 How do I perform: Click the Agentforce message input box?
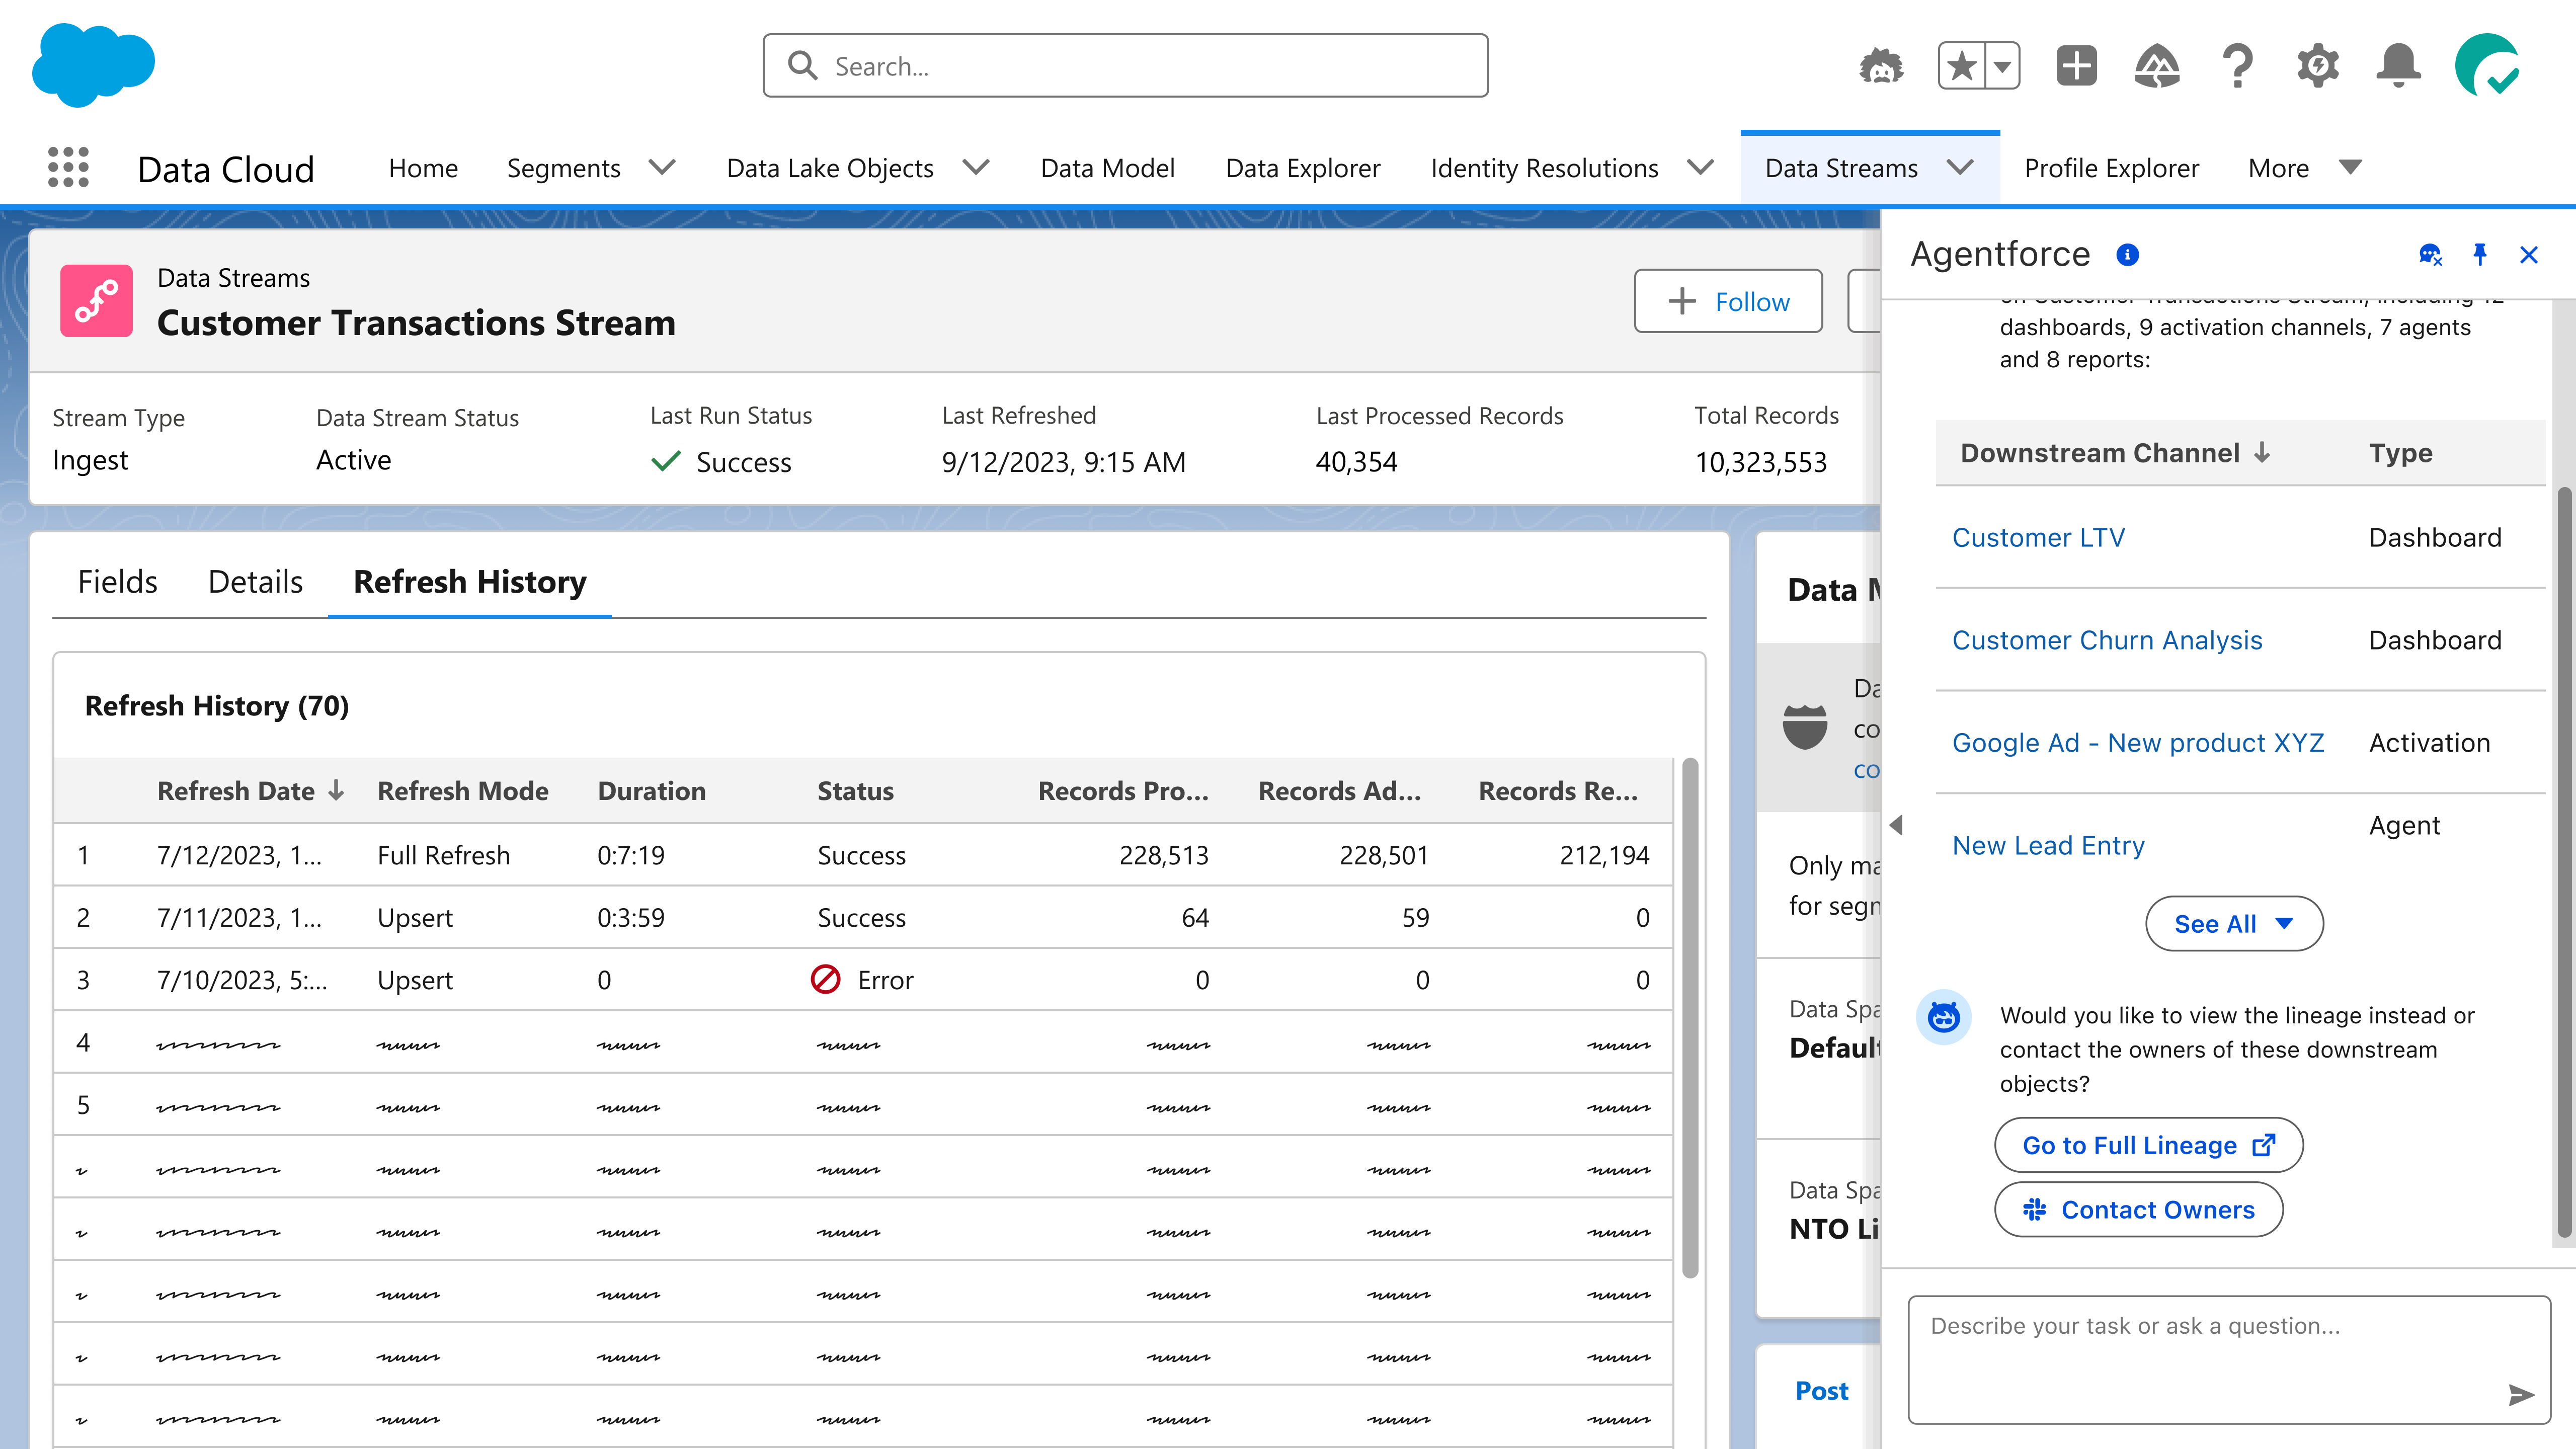(2229, 1360)
